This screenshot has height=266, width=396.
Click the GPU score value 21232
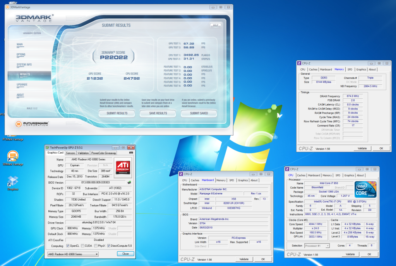tap(95, 78)
